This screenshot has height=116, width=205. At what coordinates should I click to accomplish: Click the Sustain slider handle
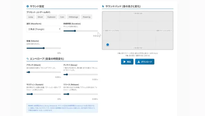tap(32, 94)
